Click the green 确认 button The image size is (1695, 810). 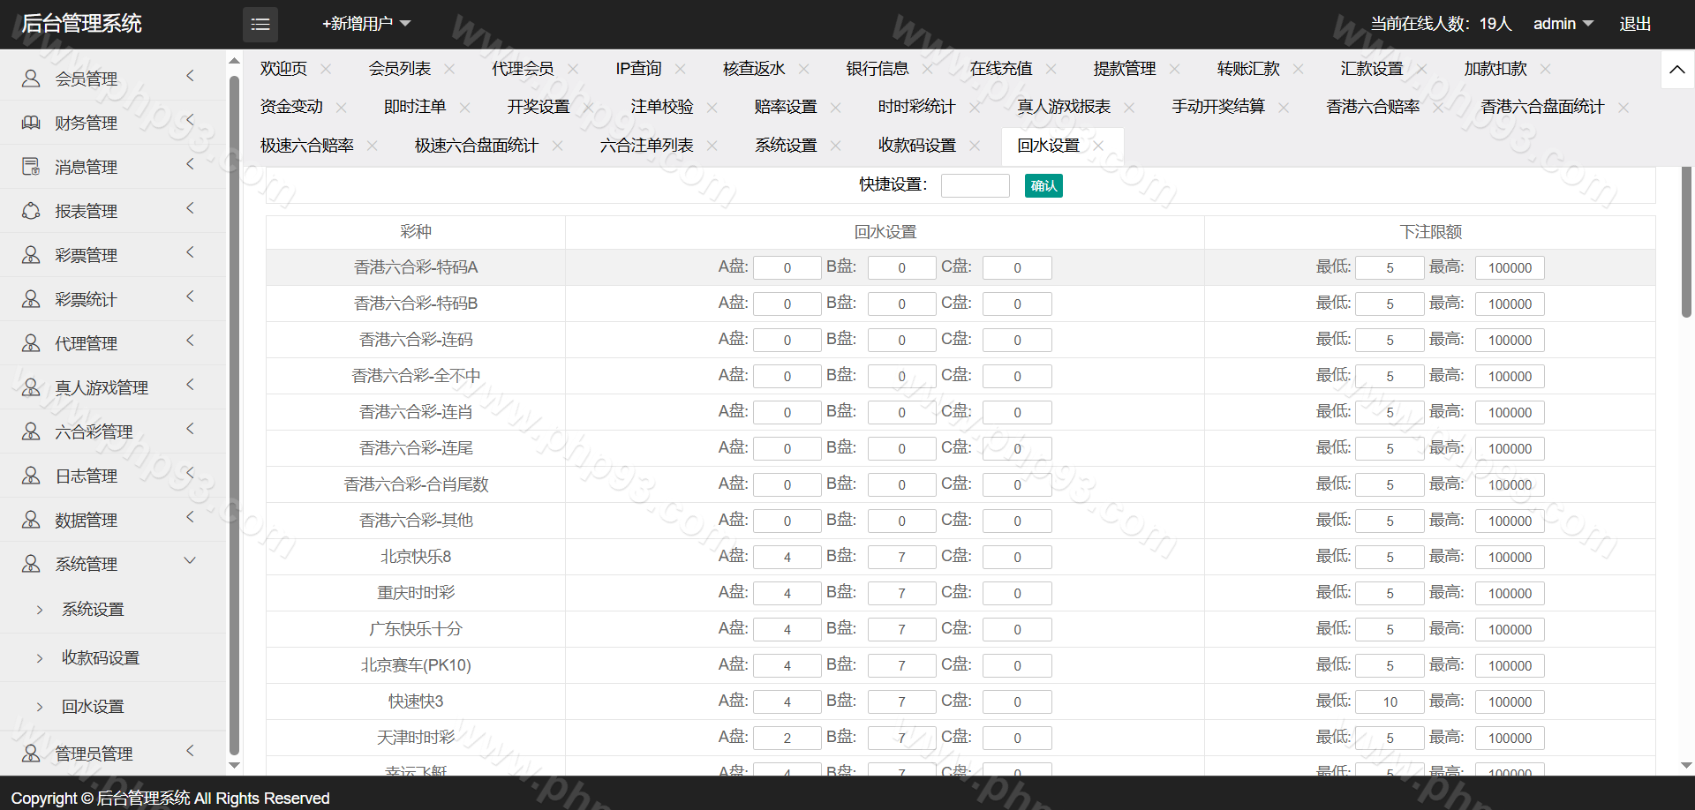1043,186
